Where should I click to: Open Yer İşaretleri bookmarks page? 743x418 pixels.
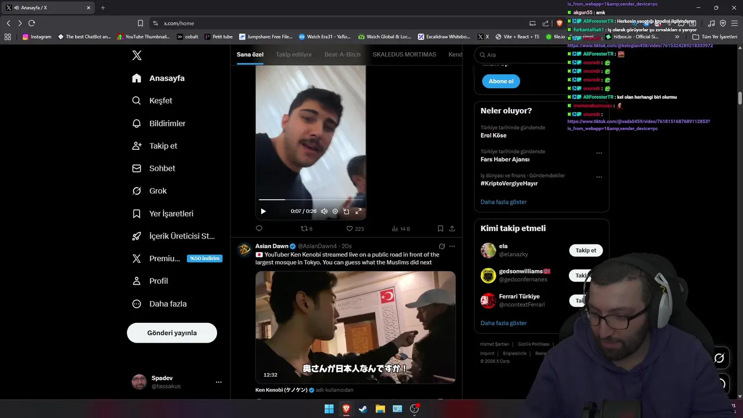point(163,214)
